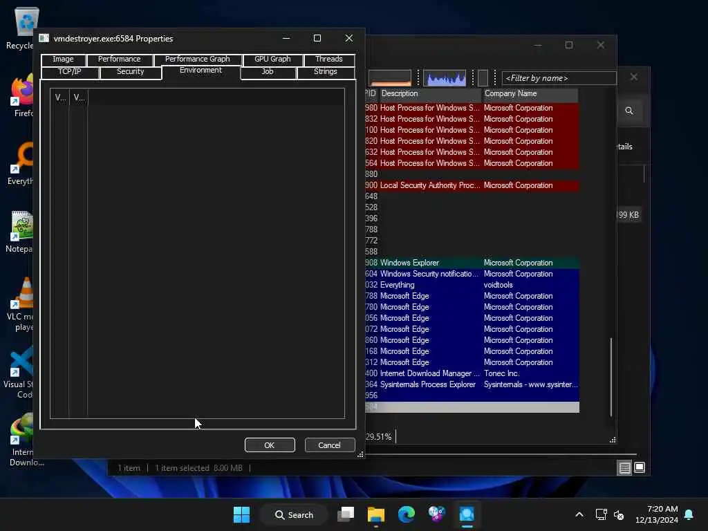Open the Performance Graph tab
Screen dimensions: 708x531
click(x=197, y=59)
